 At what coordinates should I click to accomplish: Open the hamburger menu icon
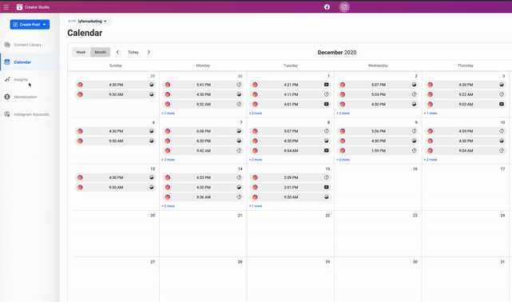coord(6,7)
